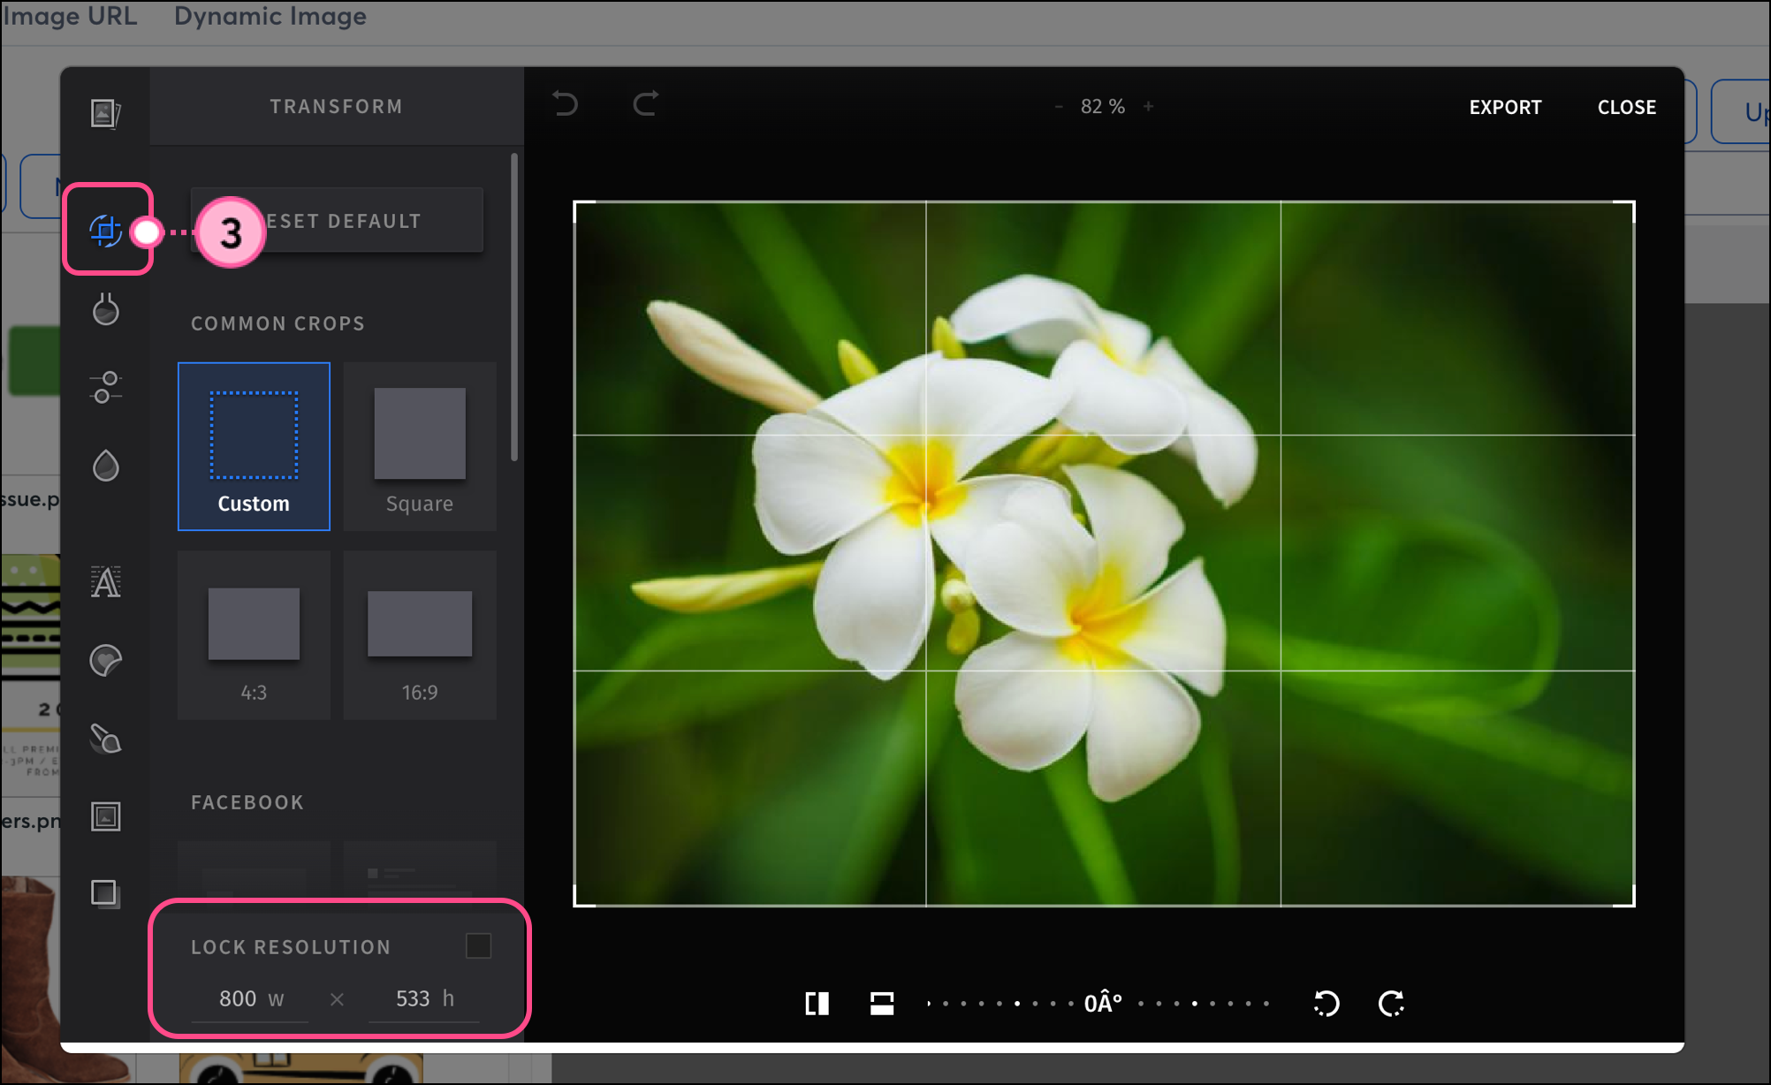Open the Filters tool icon
The image size is (1771, 1085).
106,309
